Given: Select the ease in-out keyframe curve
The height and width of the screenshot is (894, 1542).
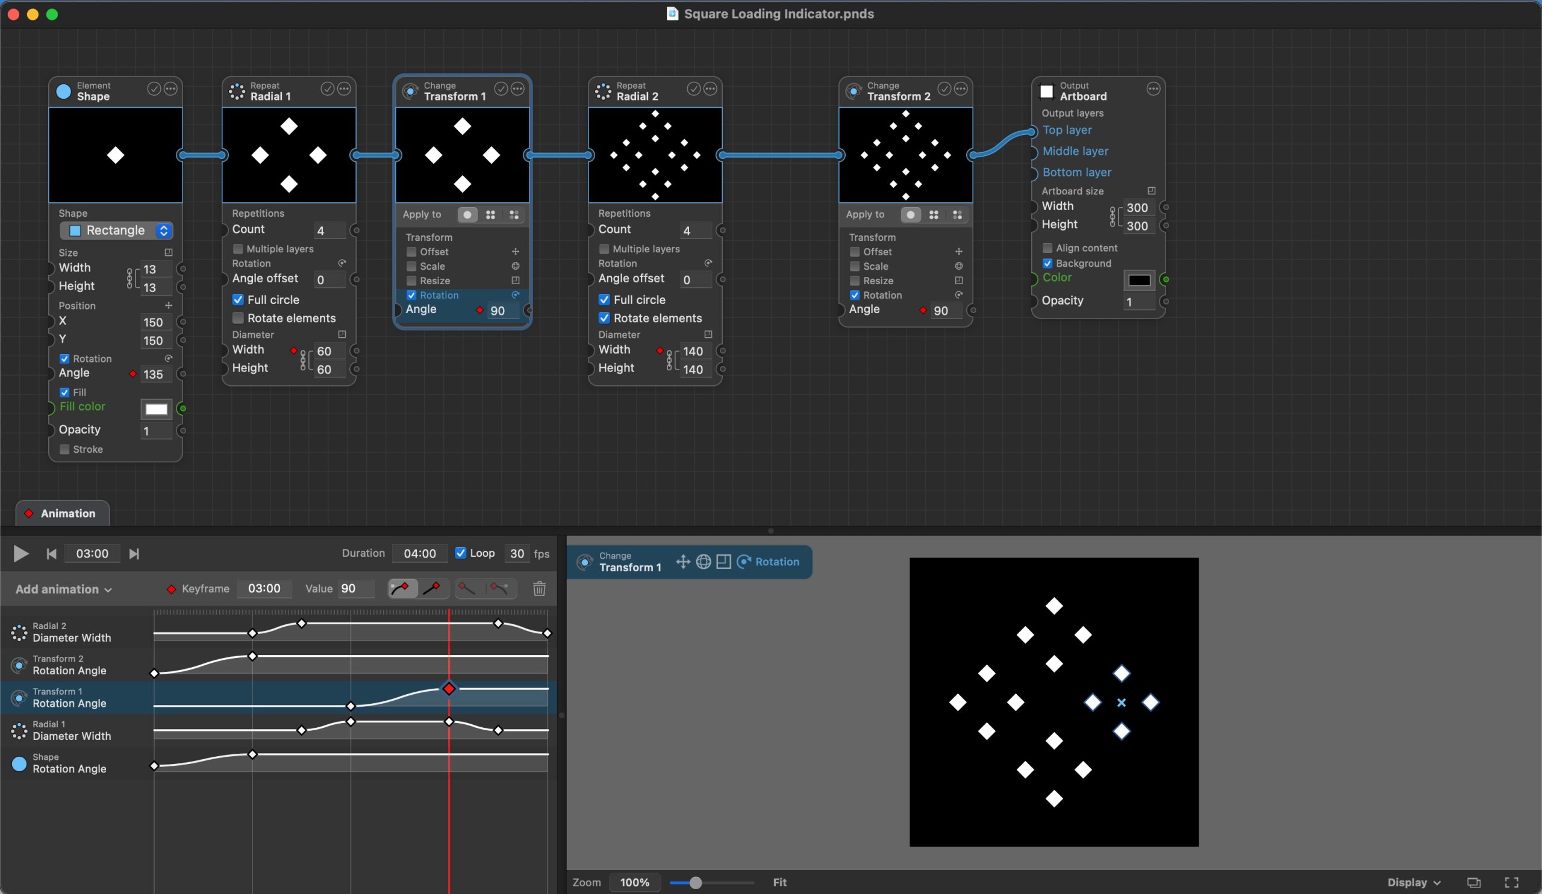Looking at the screenshot, I should tap(402, 588).
